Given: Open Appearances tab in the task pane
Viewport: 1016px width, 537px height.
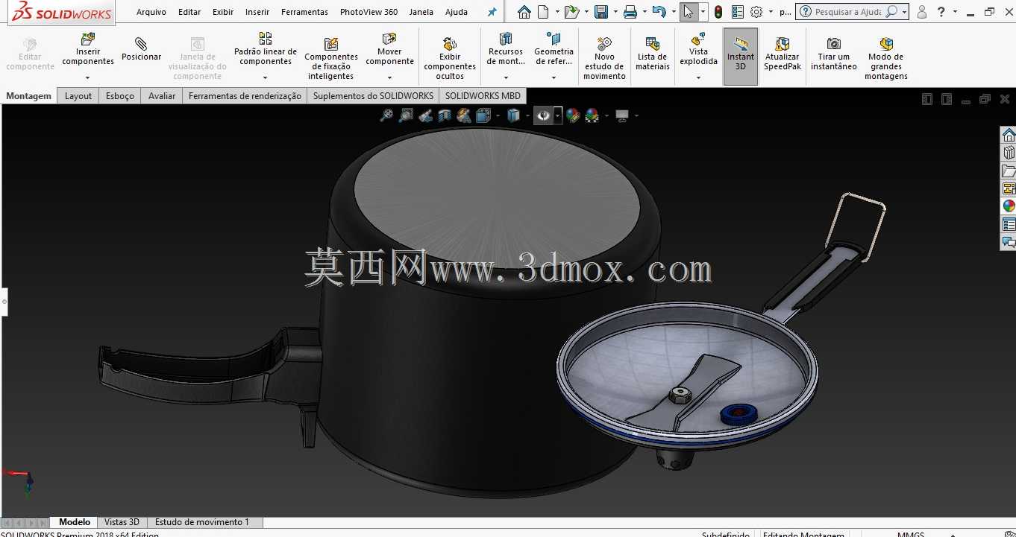Looking at the screenshot, I should 1009,206.
